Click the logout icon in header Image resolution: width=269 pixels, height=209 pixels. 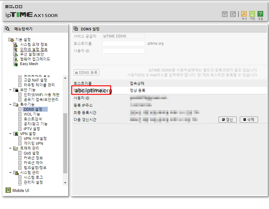coord(233,14)
